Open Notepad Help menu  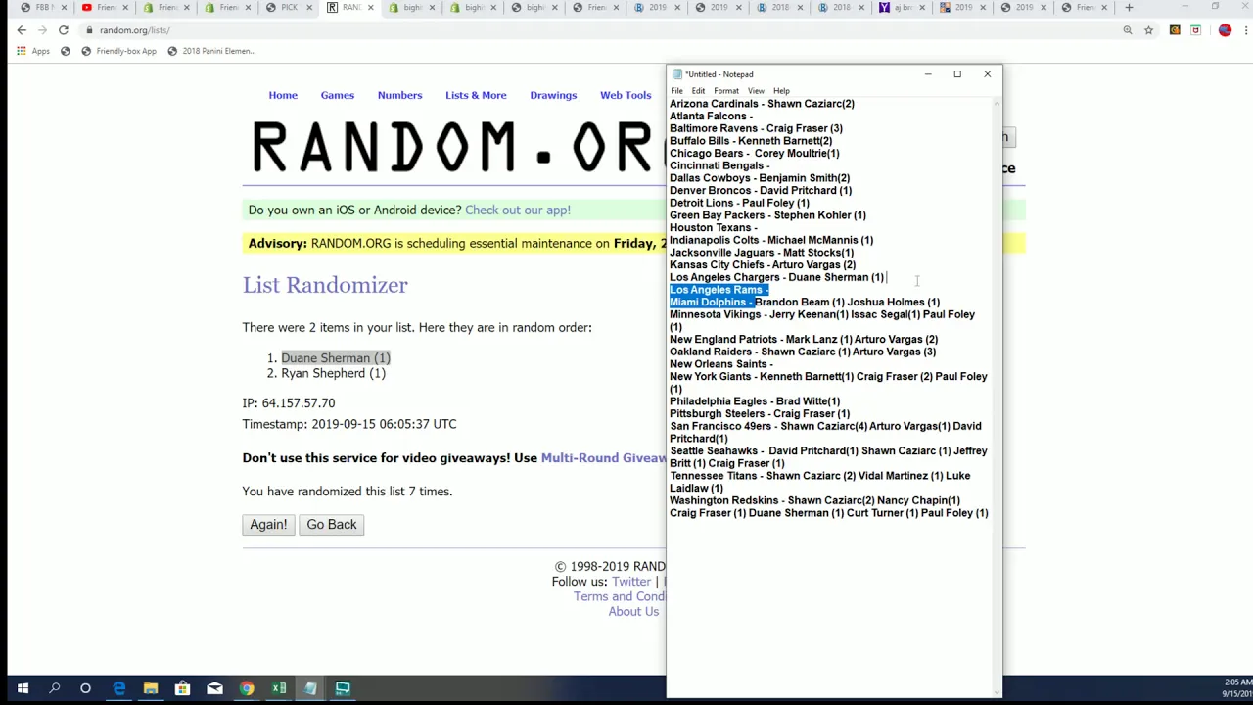[781, 91]
